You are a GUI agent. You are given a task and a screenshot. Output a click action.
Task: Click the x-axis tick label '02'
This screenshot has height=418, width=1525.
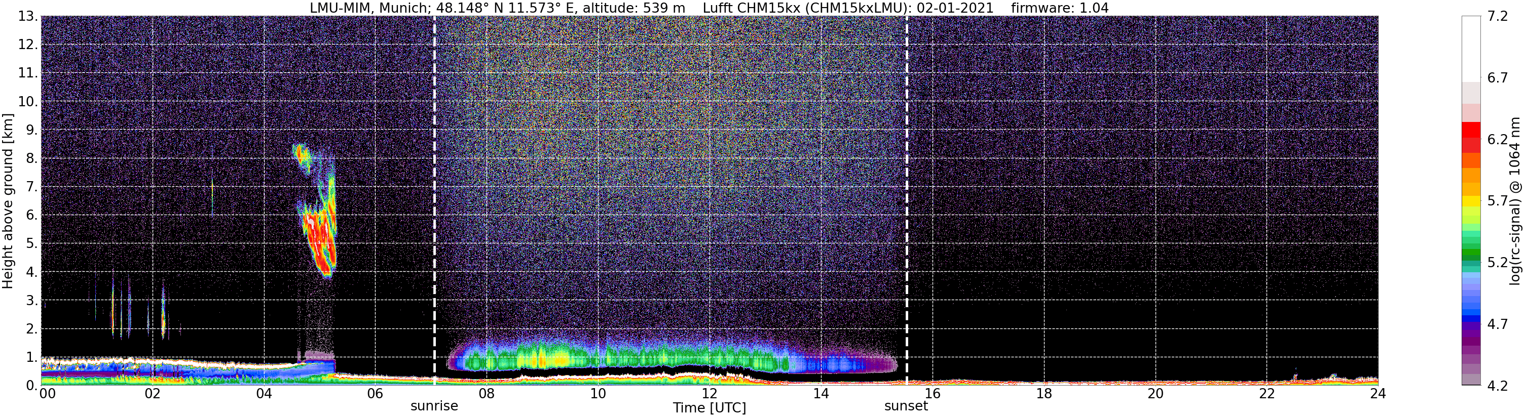tap(153, 394)
